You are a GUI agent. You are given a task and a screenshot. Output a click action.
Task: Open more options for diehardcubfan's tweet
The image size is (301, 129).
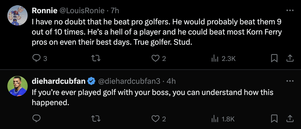(x=290, y=81)
